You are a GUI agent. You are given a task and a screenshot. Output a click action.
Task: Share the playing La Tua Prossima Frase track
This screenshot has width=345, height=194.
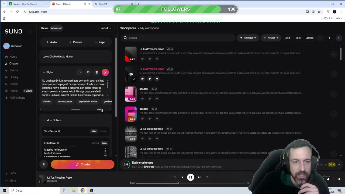tap(157, 79)
